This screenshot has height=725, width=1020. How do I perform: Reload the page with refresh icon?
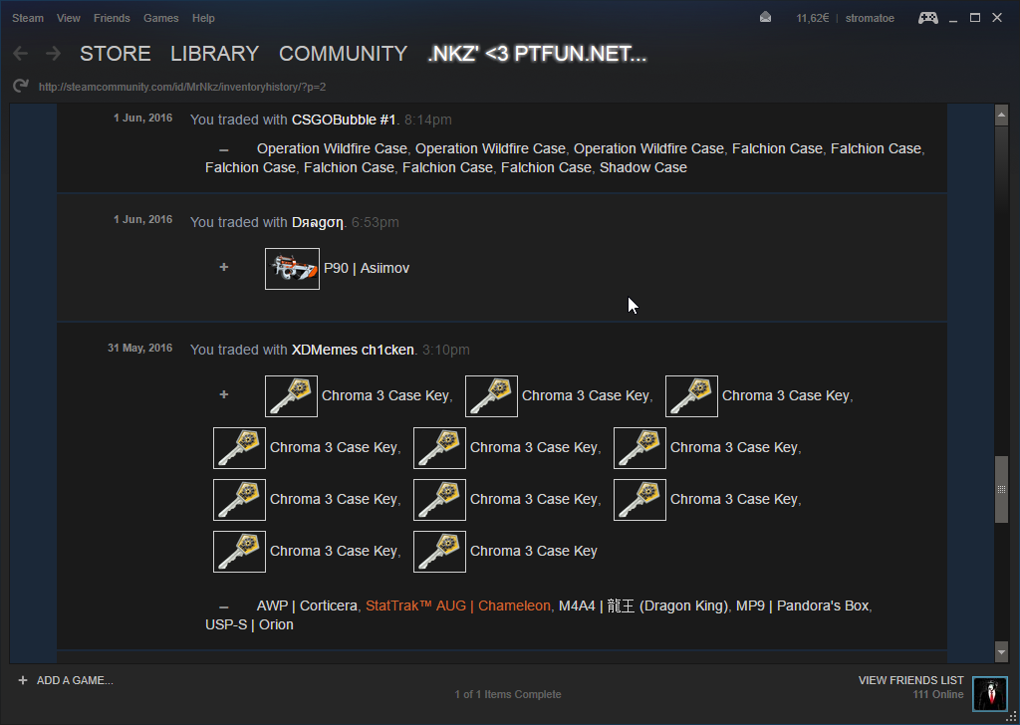(20, 87)
